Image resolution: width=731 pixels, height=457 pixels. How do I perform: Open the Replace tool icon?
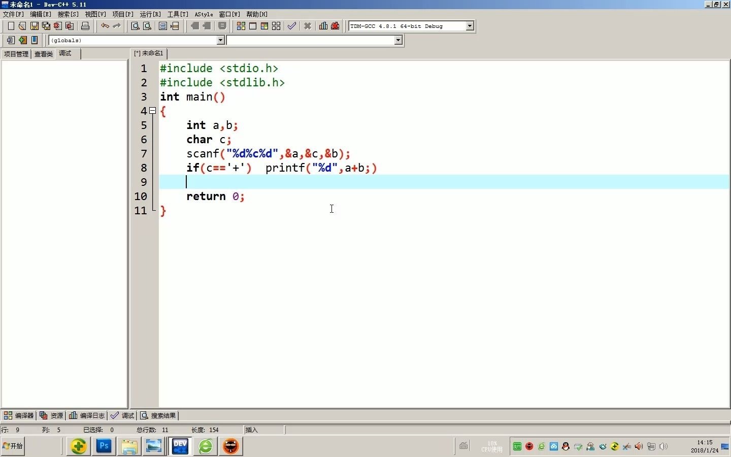point(147,26)
